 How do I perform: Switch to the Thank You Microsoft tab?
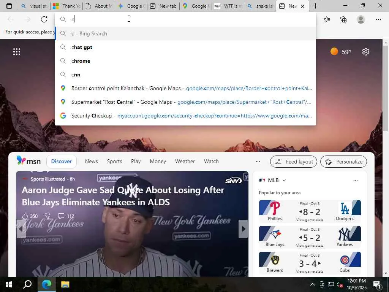click(67, 6)
